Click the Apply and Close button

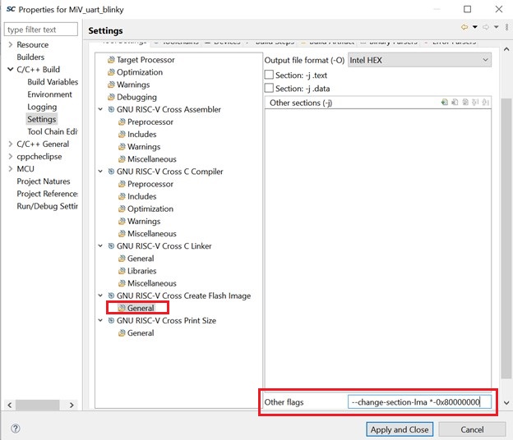coord(399,429)
